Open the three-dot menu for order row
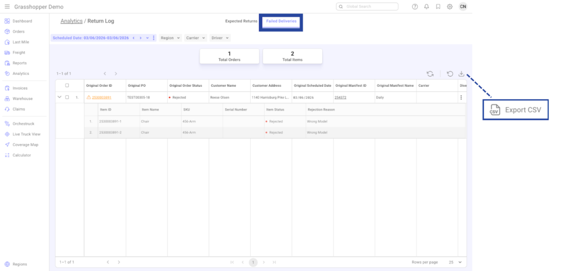 pos(461,98)
